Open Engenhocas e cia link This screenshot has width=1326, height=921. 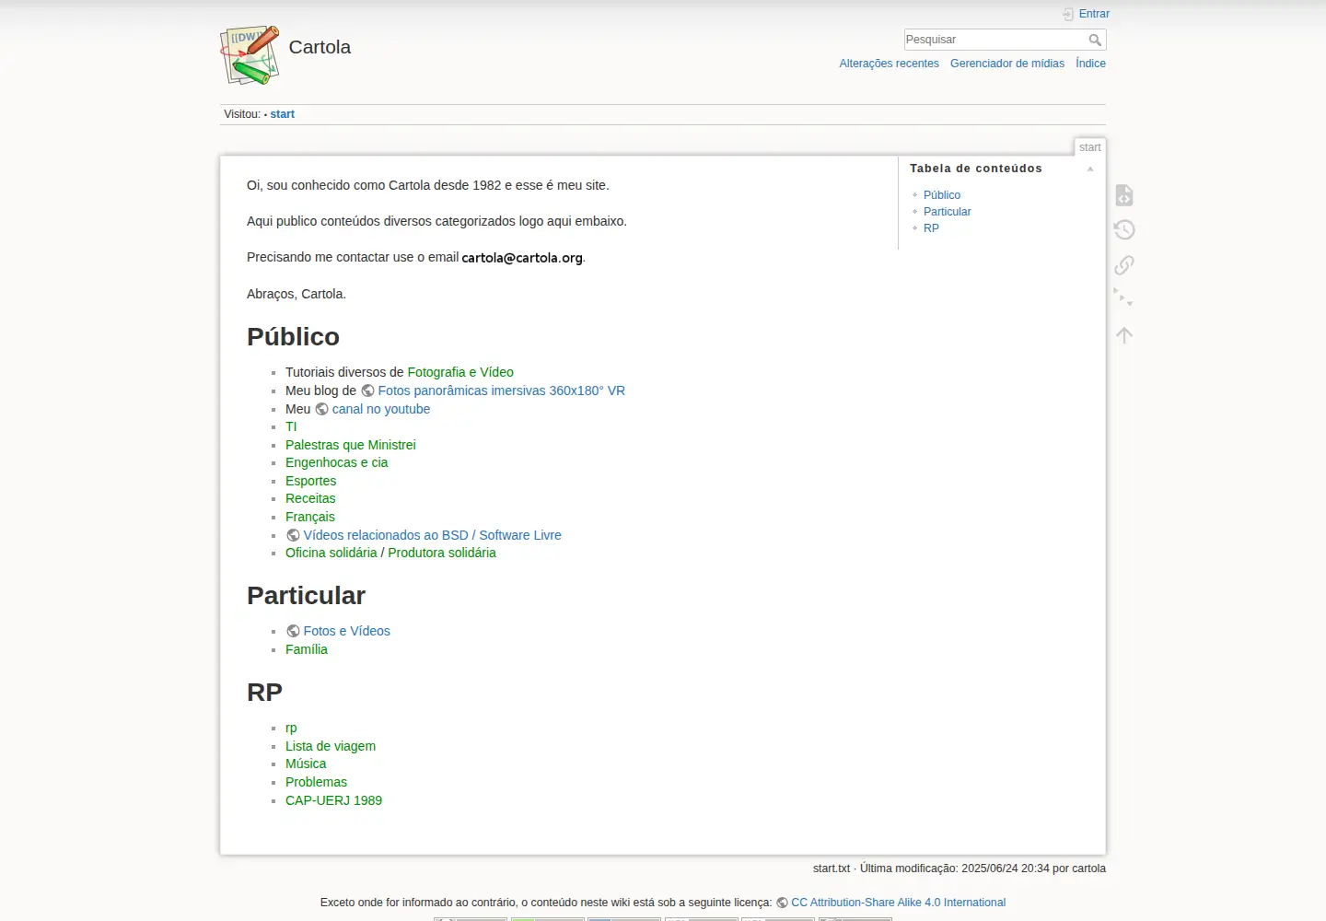point(336,462)
